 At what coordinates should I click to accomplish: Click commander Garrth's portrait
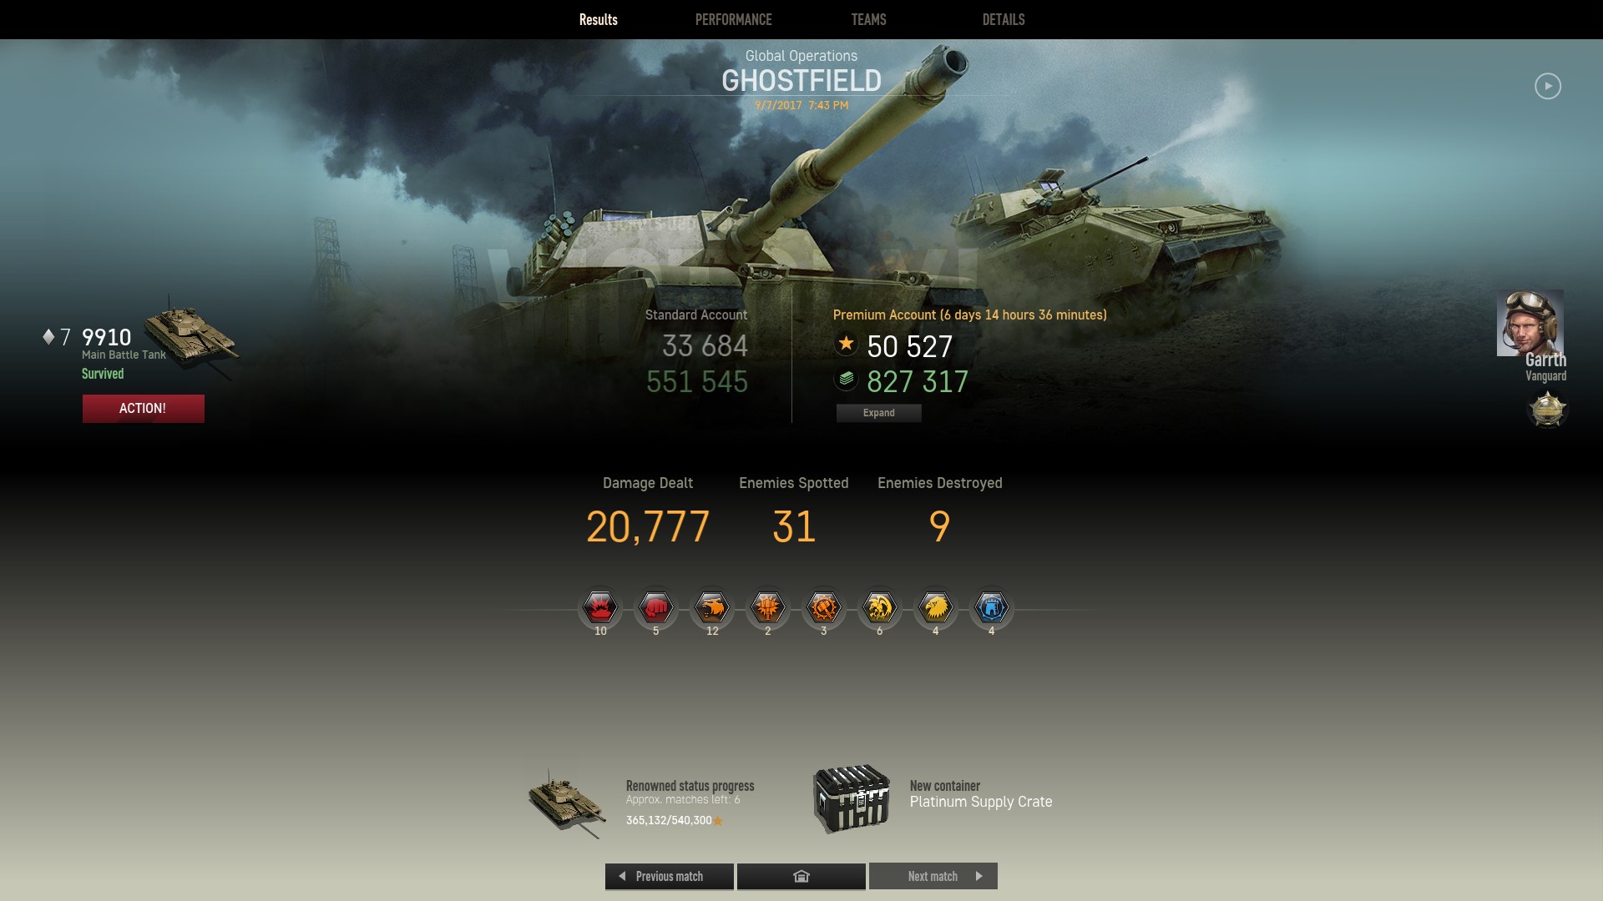[1530, 323]
